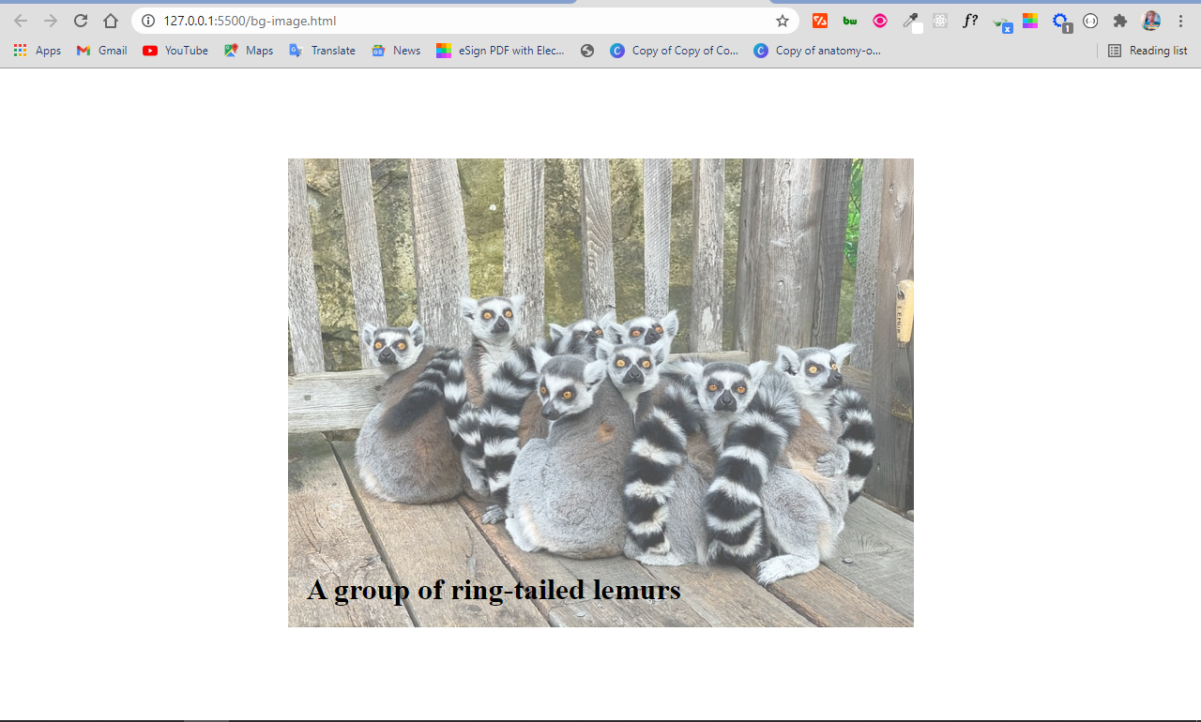Go to the browser home page icon
The width and height of the screenshot is (1201, 722).
111,21
